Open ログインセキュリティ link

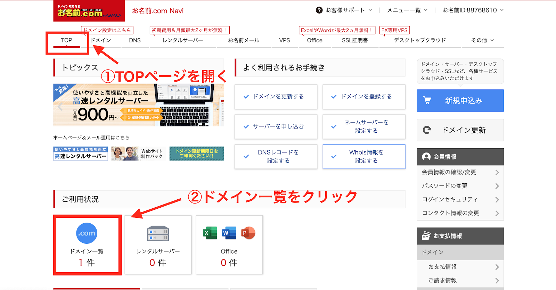[x=450, y=199]
